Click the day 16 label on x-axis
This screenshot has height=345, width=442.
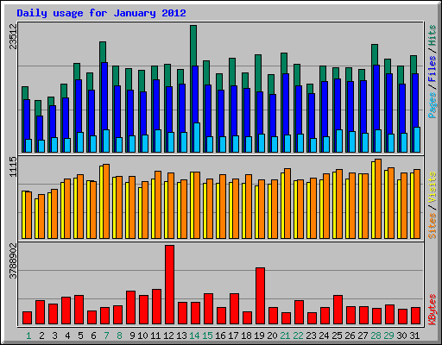[220, 336]
